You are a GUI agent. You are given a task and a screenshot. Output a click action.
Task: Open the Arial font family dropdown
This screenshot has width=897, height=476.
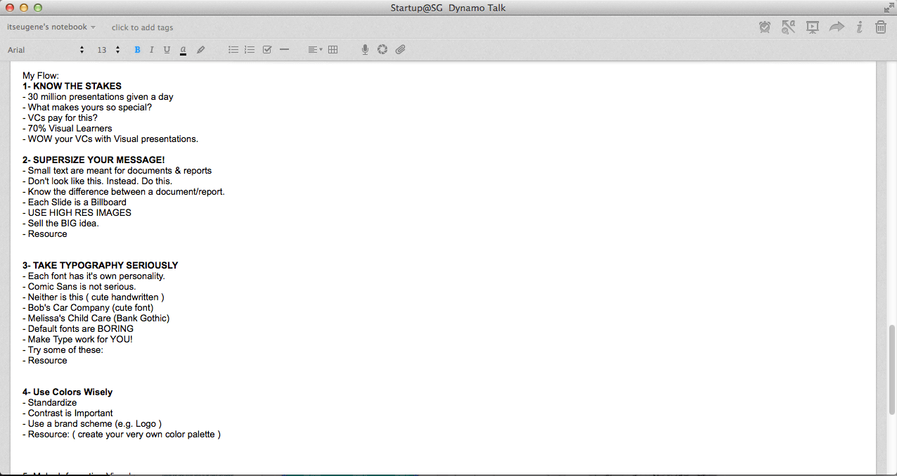46,50
